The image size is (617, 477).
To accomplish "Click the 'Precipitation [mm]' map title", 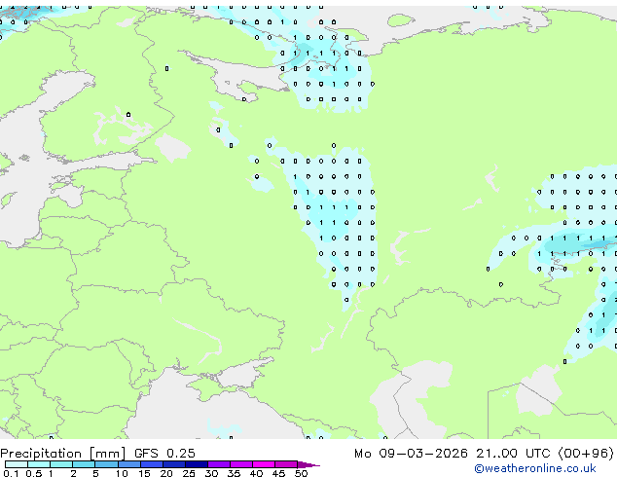I will tap(63, 454).
